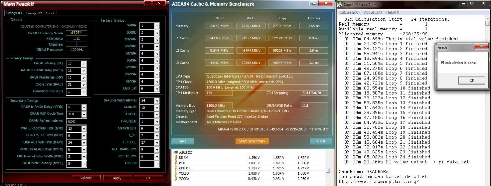Click the Memory Bus 1100.0 MHz field
The height and width of the screenshot is (186, 491).
pos(219,105)
